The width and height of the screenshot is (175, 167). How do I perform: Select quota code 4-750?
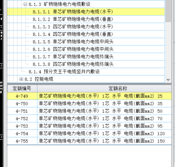pos(22,104)
